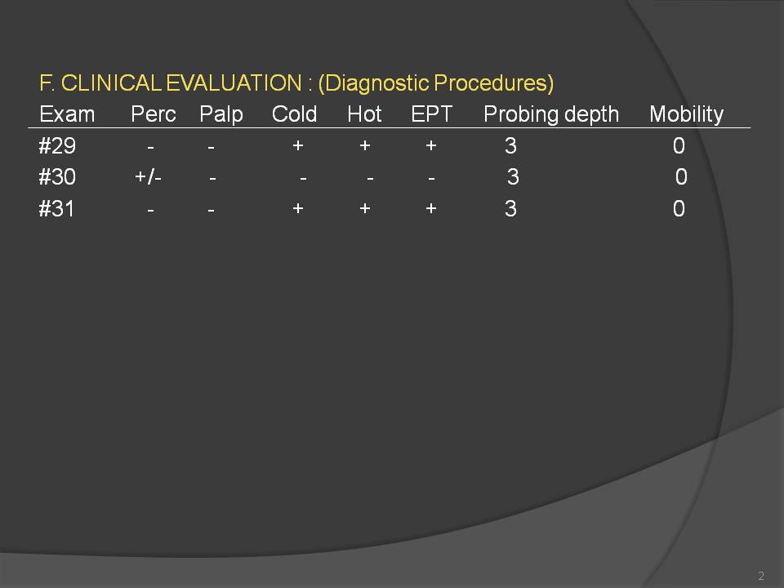Select the Probing depth header
Image resolution: width=784 pixels, height=588 pixels.
click(x=551, y=115)
